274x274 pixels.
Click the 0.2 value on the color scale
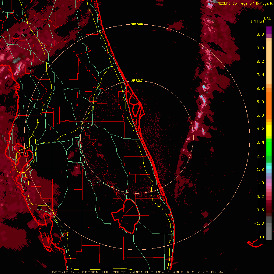point(260,197)
